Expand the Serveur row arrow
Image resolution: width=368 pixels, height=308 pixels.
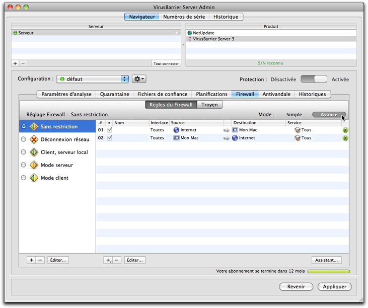click(177, 33)
